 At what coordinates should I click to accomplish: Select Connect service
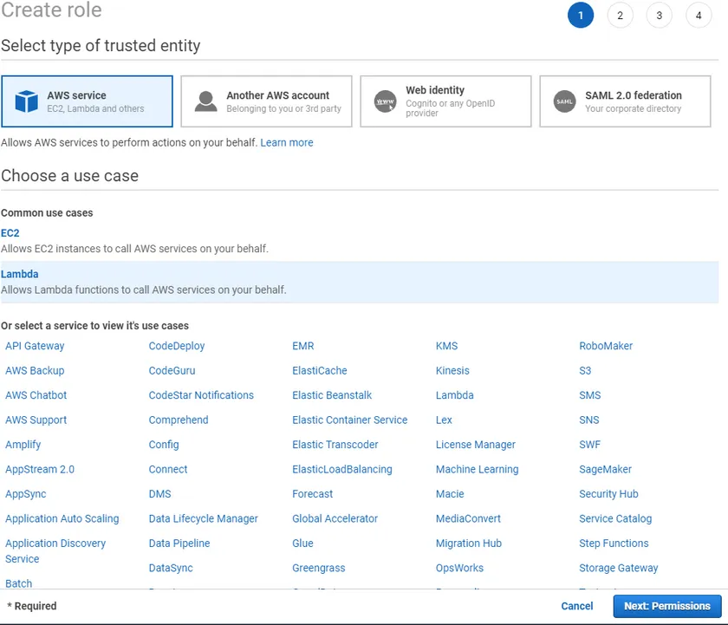pos(168,470)
